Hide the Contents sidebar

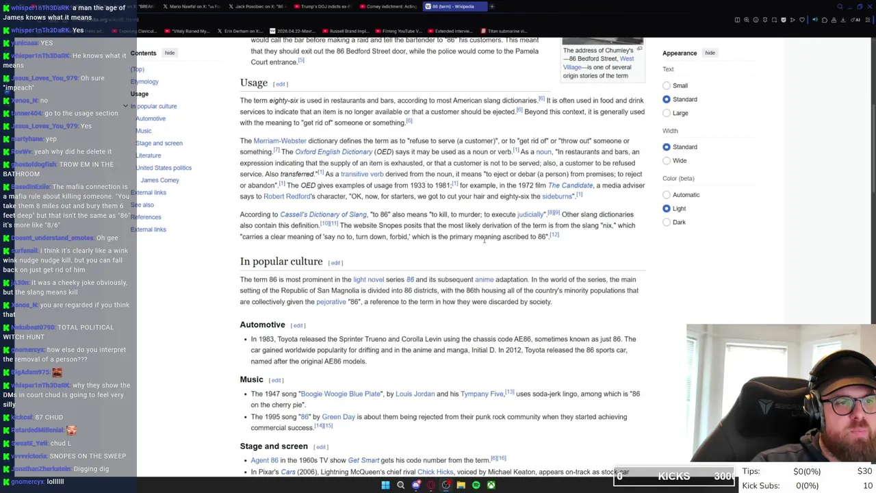click(170, 53)
